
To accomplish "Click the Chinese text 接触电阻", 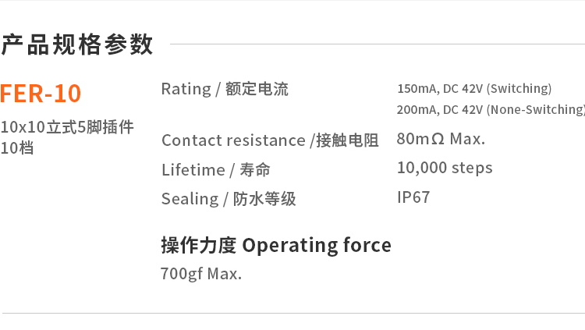I will tap(347, 140).
